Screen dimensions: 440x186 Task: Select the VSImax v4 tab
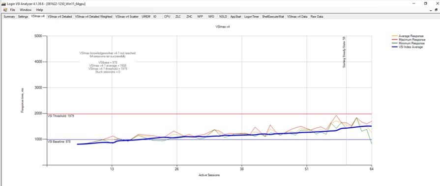click(38, 17)
